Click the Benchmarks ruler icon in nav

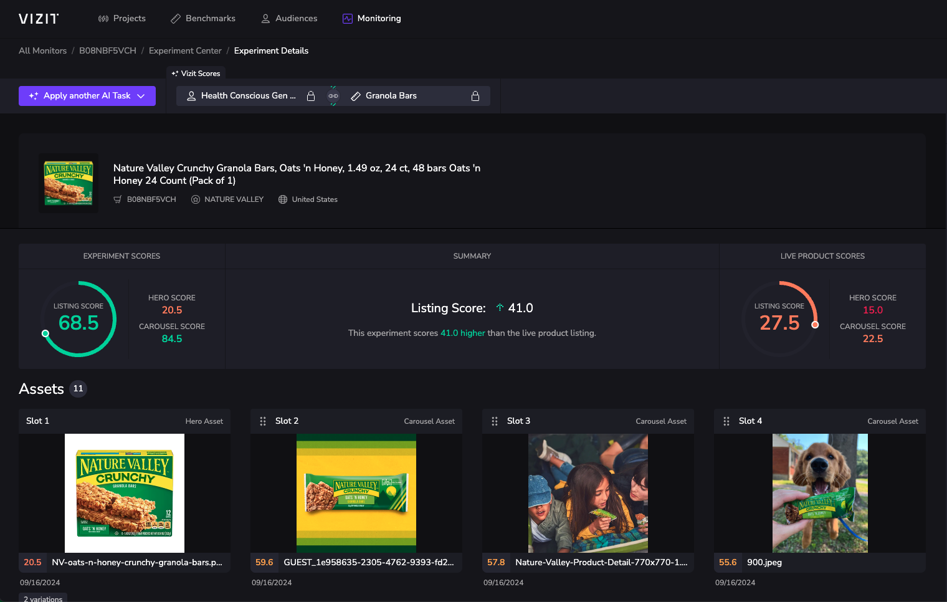click(x=176, y=19)
